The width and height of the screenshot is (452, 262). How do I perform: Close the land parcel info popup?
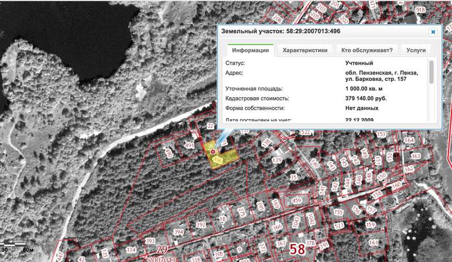pos(433,32)
